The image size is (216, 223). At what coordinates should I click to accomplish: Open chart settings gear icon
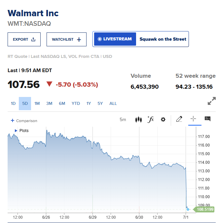pyautogui.click(x=163, y=119)
